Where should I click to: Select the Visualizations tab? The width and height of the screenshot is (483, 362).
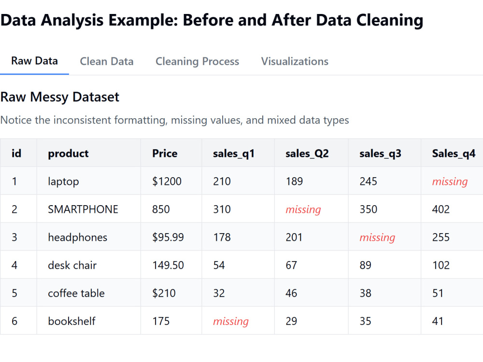coord(294,61)
